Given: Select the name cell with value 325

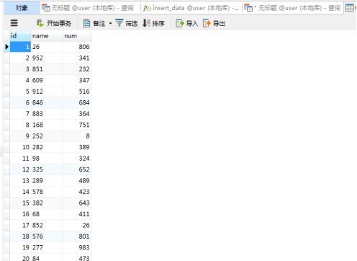Looking at the screenshot, I should tap(47, 169).
